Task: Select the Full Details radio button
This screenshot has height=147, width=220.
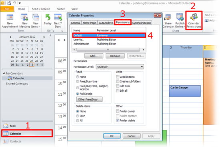Action: point(78,94)
